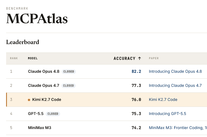Click the 76.0 accuracy value

click(x=136, y=100)
